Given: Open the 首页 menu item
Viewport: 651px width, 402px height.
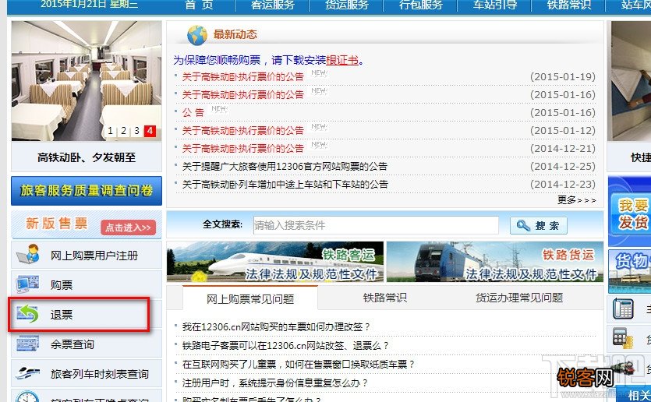Looking at the screenshot, I should (200, 5).
